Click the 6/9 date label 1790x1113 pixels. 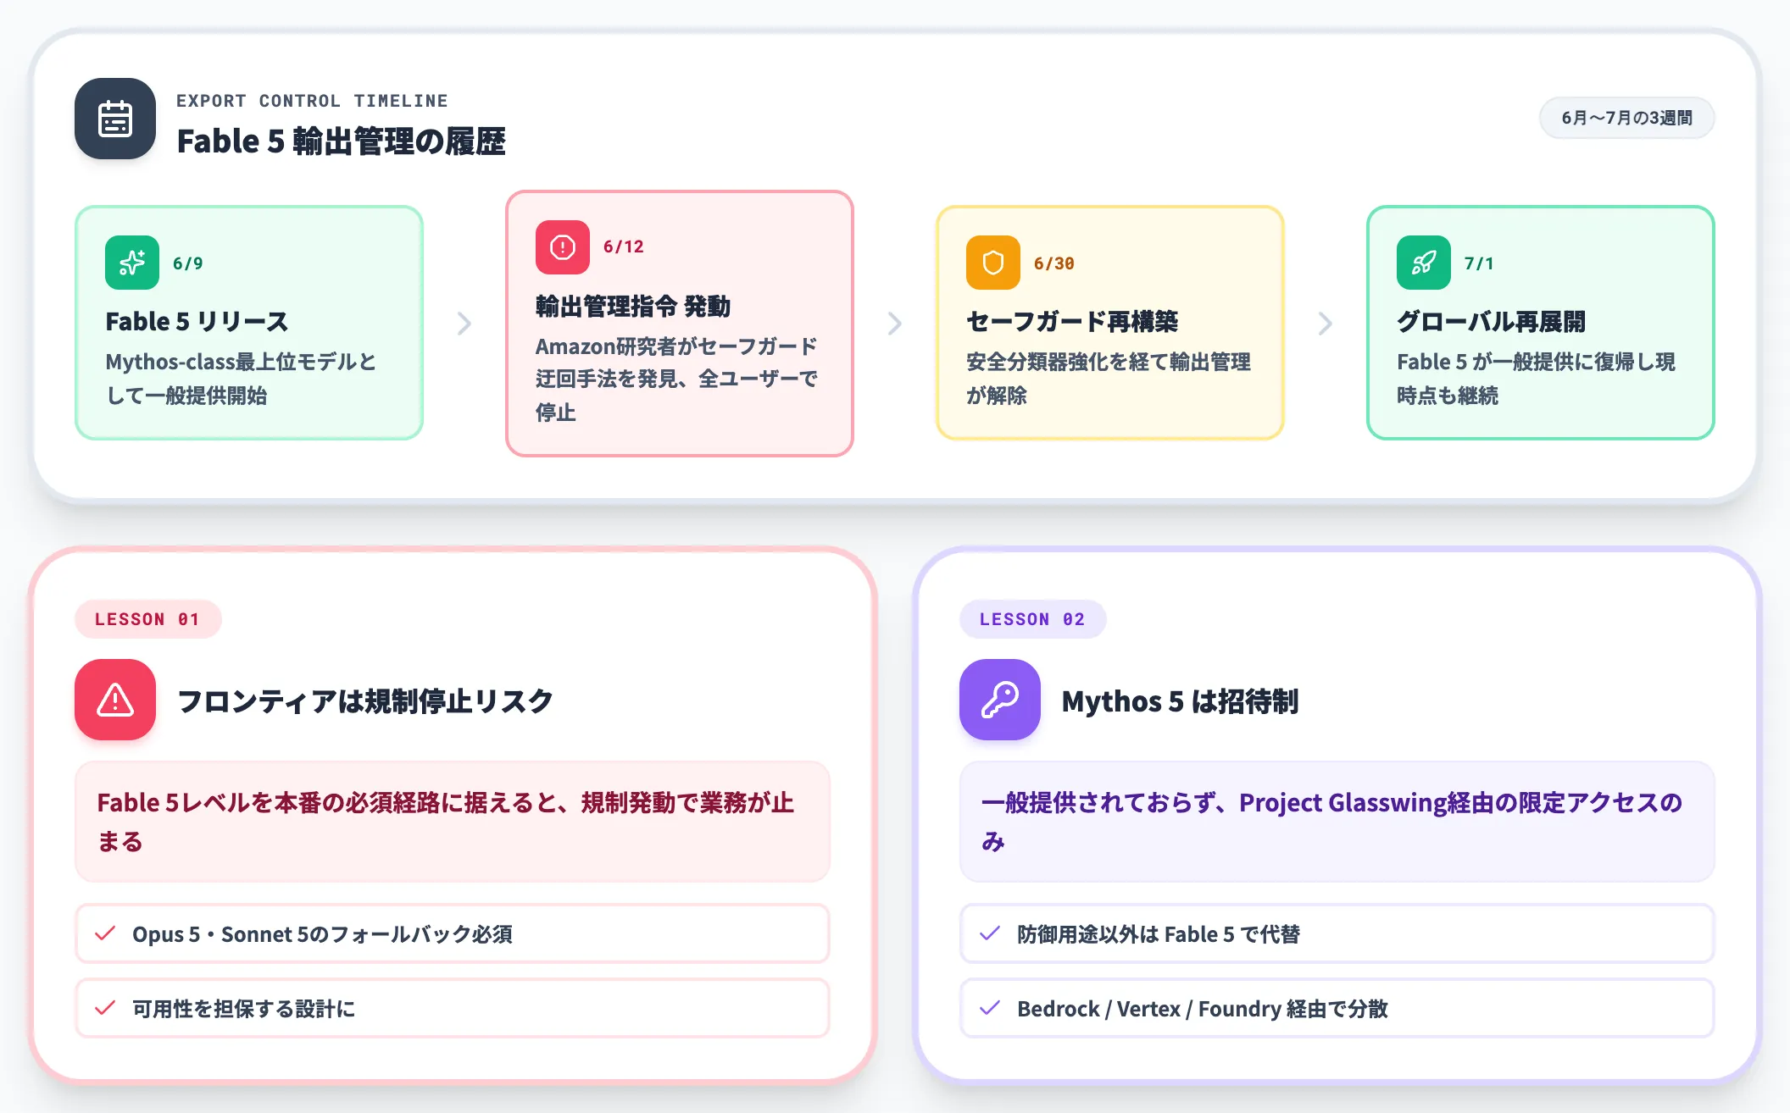pyautogui.click(x=188, y=263)
